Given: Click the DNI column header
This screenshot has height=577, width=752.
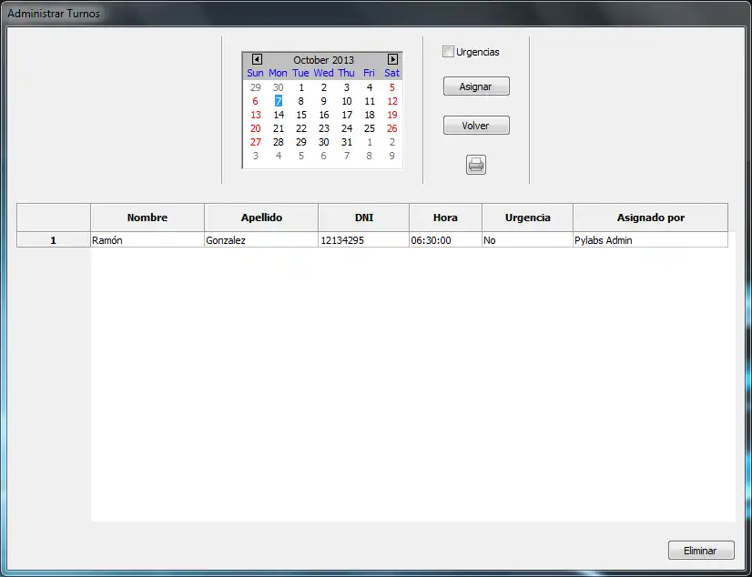Looking at the screenshot, I should coord(364,218).
